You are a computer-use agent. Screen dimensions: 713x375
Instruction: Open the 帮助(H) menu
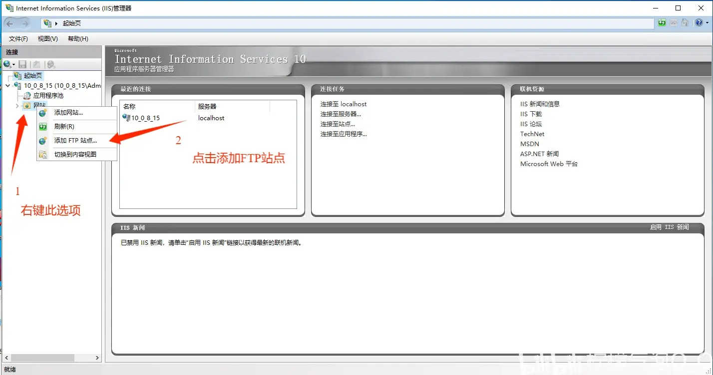pos(78,39)
